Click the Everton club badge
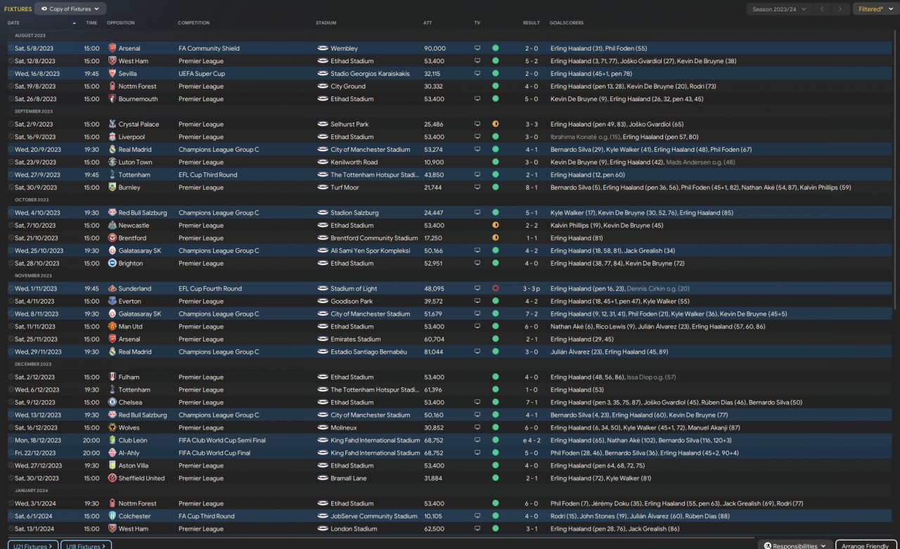 click(112, 302)
